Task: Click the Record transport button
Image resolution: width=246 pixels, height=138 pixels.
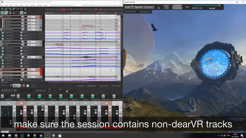Action: 24,86
